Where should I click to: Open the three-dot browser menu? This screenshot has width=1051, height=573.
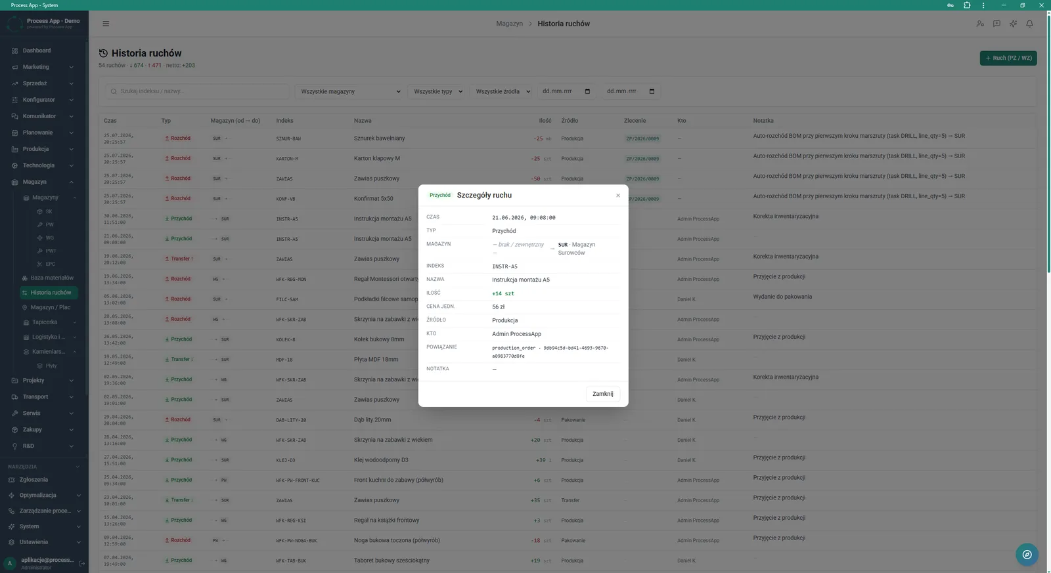tap(983, 5)
